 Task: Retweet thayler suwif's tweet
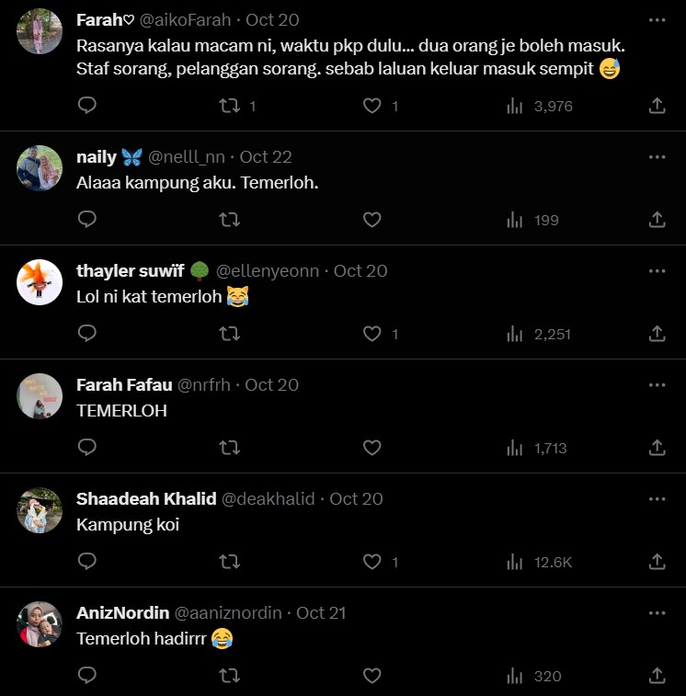point(230,334)
